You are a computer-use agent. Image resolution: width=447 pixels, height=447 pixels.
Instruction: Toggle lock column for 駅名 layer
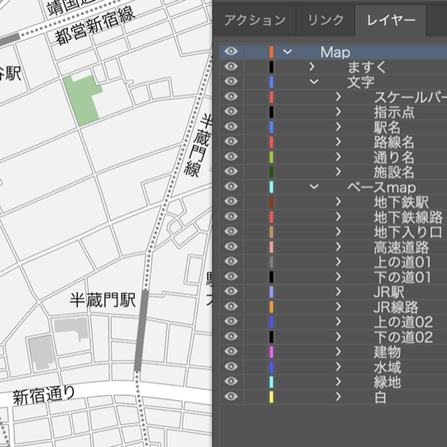click(256, 127)
